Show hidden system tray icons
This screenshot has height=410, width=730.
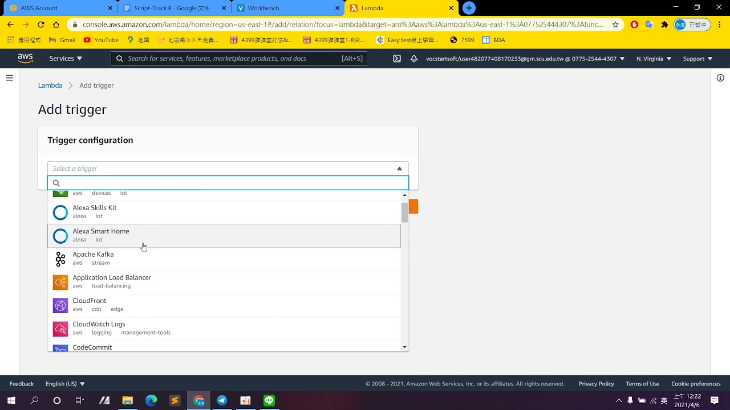click(x=619, y=400)
